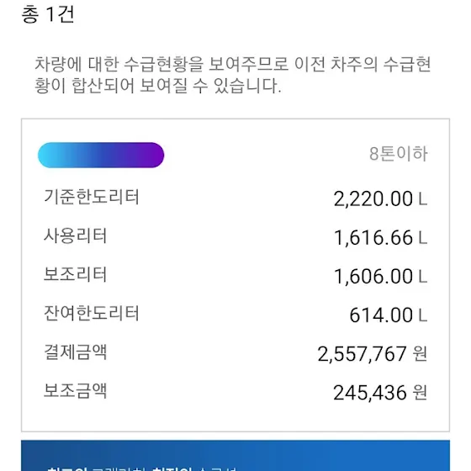Tap the 8톤이하 vehicle class label

399,153
